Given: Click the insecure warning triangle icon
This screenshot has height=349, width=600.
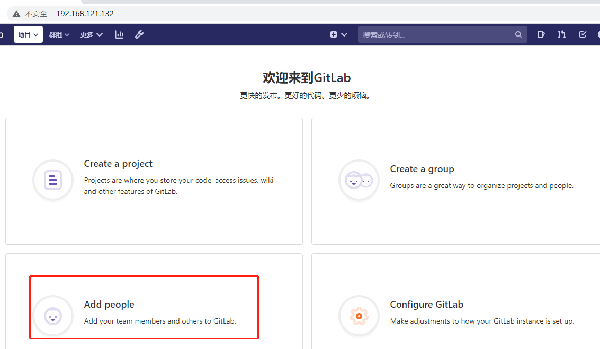Looking at the screenshot, I should point(16,14).
